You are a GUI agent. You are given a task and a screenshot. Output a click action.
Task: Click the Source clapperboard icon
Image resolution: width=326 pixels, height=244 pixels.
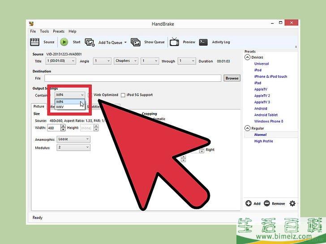click(x=35, y=42)
